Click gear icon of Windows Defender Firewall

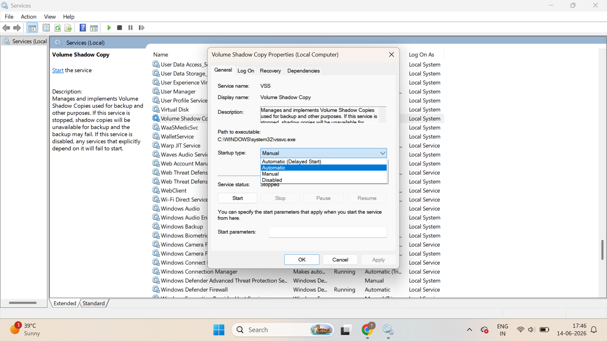click(156, 289)
